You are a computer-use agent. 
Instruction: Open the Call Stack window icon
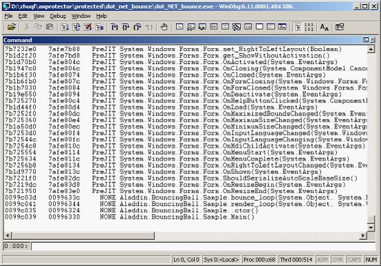click(237, 27)
